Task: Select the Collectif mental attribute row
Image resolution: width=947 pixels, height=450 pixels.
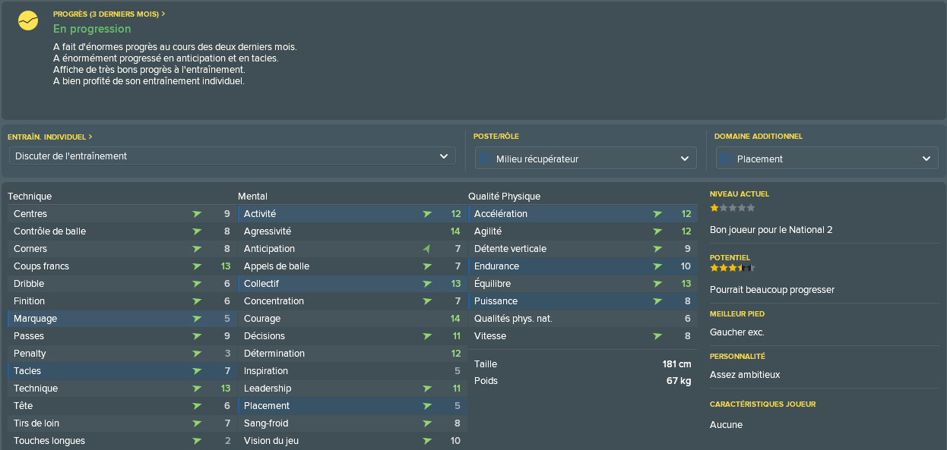Action: (352, 284)
